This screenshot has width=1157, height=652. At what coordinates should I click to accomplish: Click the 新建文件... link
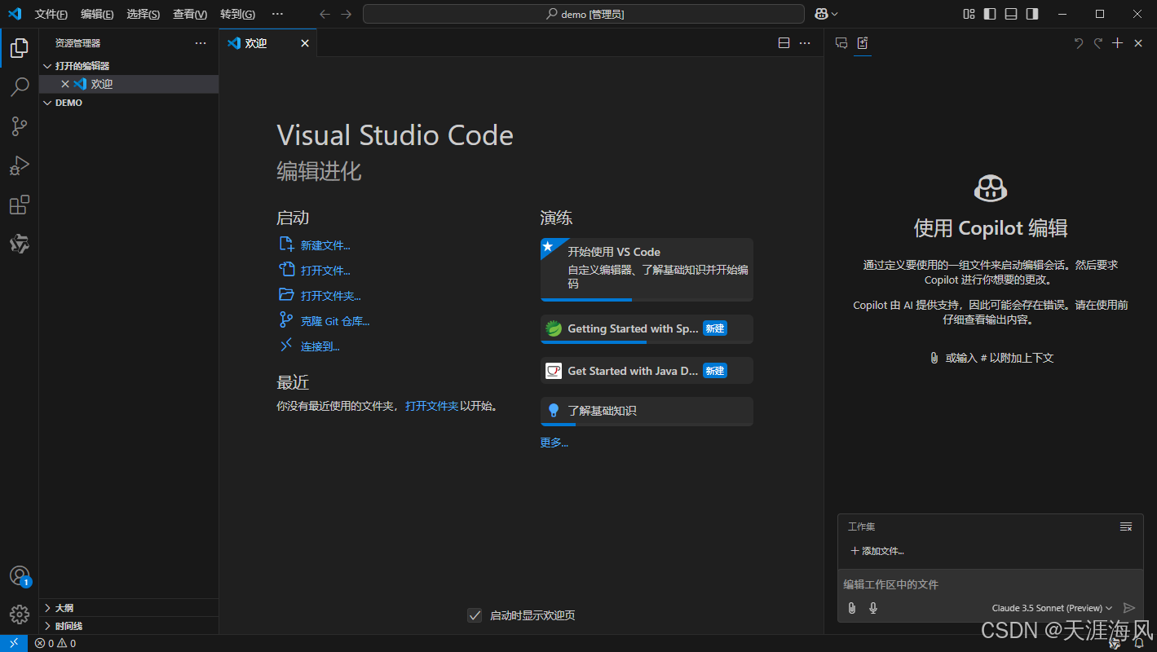point(325,245)
